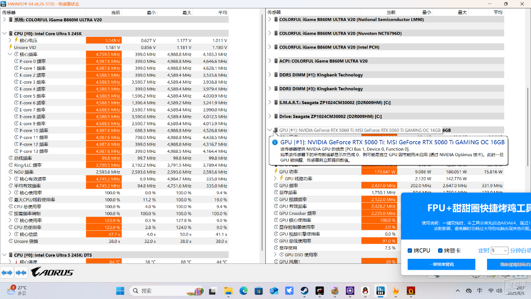Screen dimensions: 531x299
Task: Click the chip icon beside ACPI: COLORFUL iGame
Action: pyautogui.click(x=276, y=61)
